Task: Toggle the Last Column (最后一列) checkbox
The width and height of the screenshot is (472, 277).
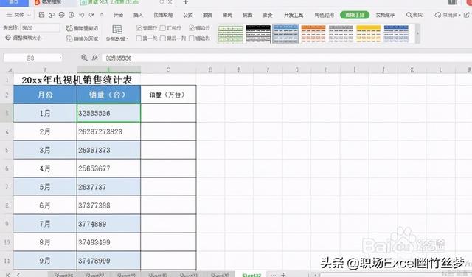Action: point(163,38)
